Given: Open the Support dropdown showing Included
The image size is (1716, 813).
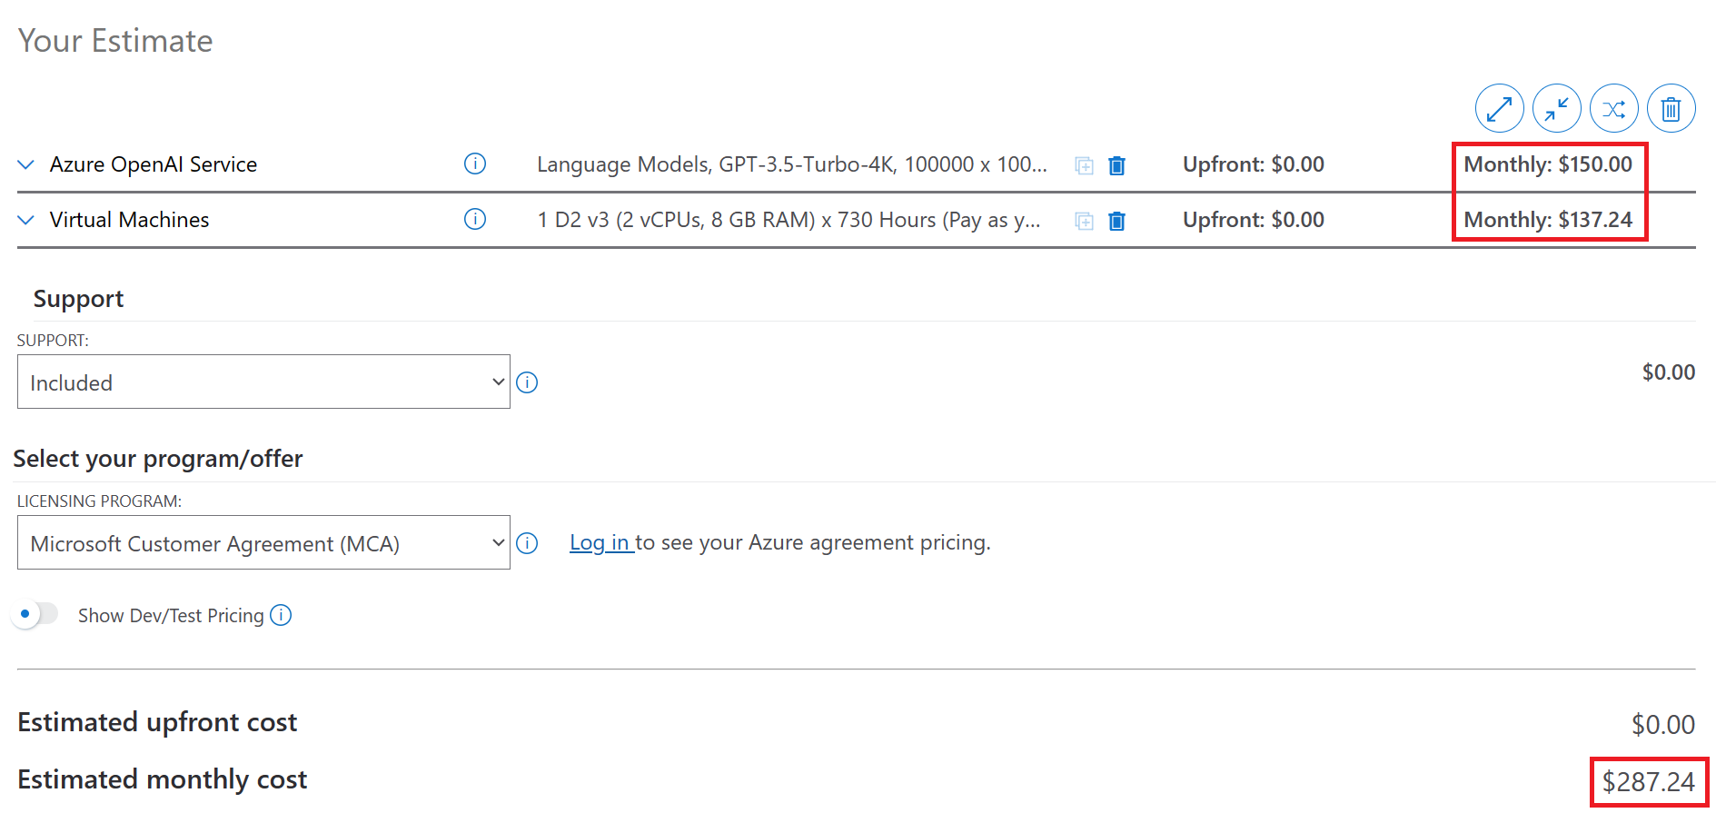Looking at the screenshot, I should coord(263,382).
